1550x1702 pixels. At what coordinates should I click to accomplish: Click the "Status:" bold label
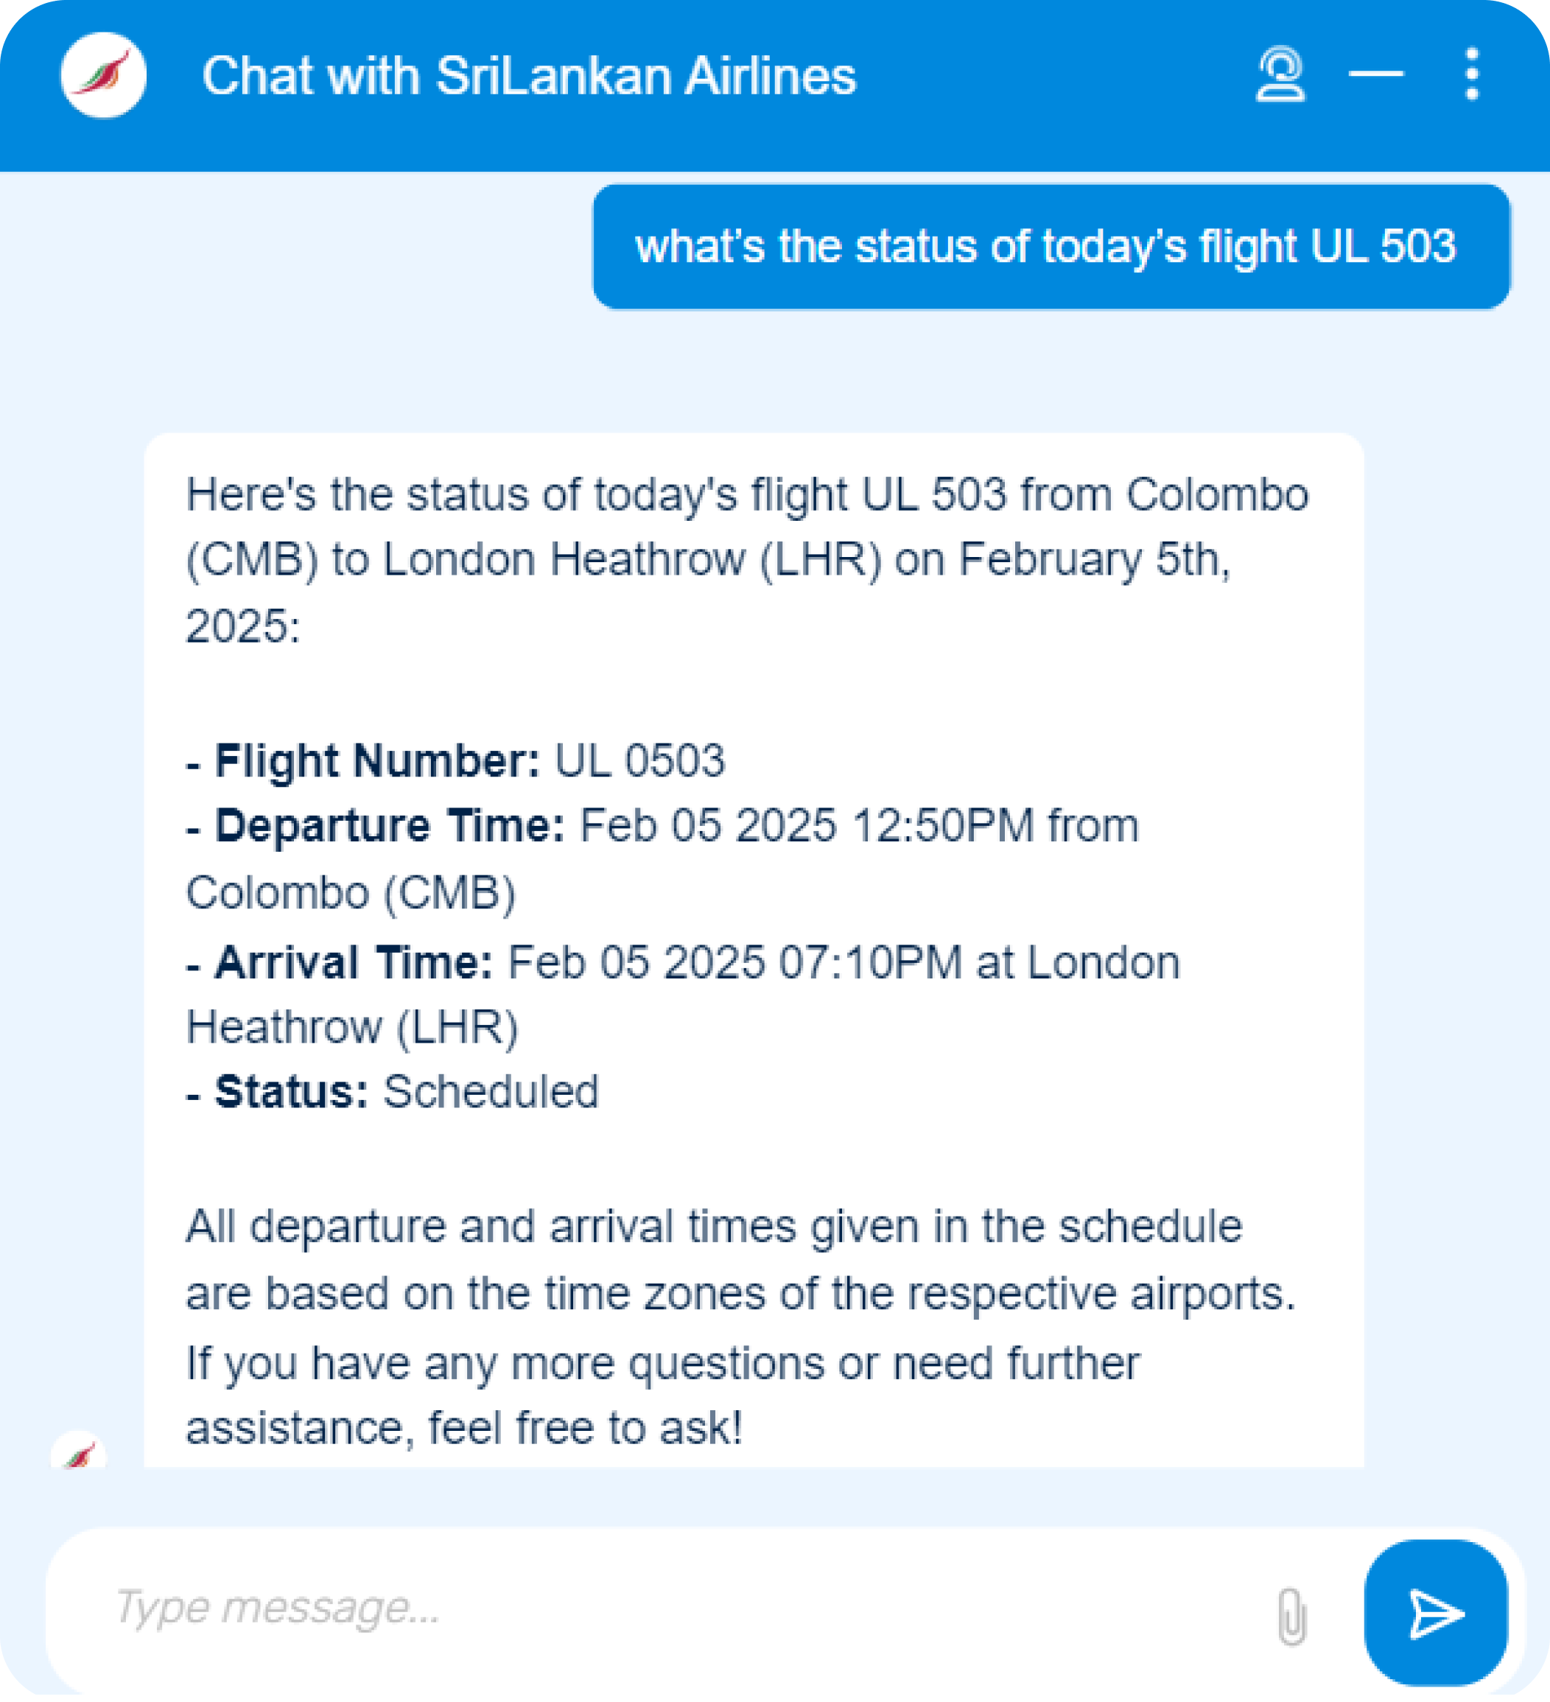click(x=291, y=1092)
